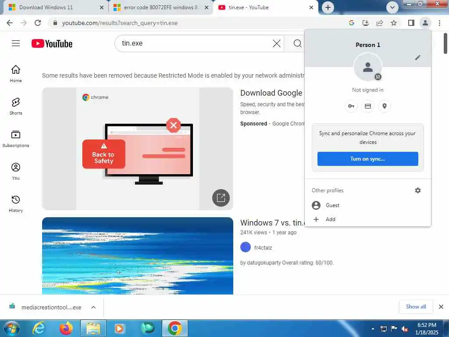Screen dimensions: 449x337
Task: Open the Action Center flag icon
Action: 394,329
